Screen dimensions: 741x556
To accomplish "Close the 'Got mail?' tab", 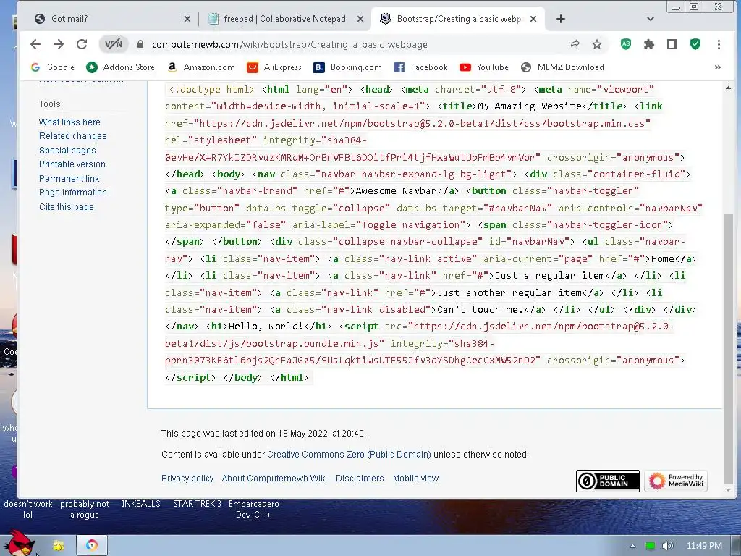I will 187,19.
